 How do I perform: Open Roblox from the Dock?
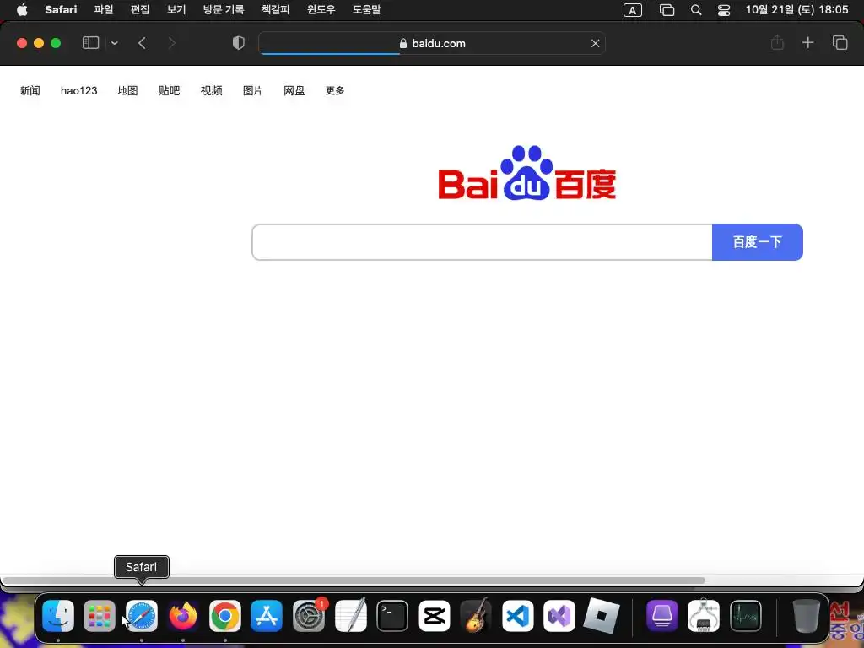pyautogui.click(x=601, y=615)
